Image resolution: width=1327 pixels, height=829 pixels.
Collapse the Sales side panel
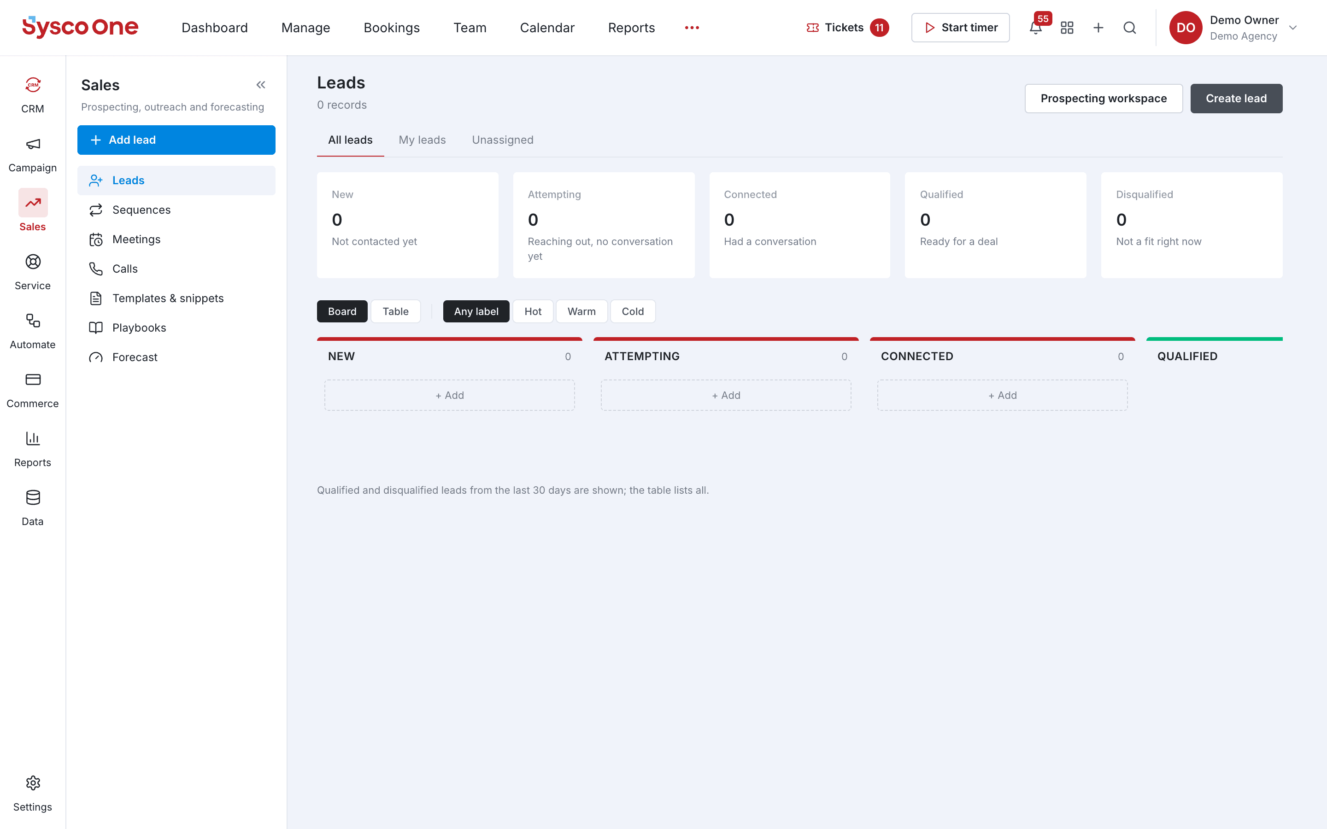click(x=261, y=85)
